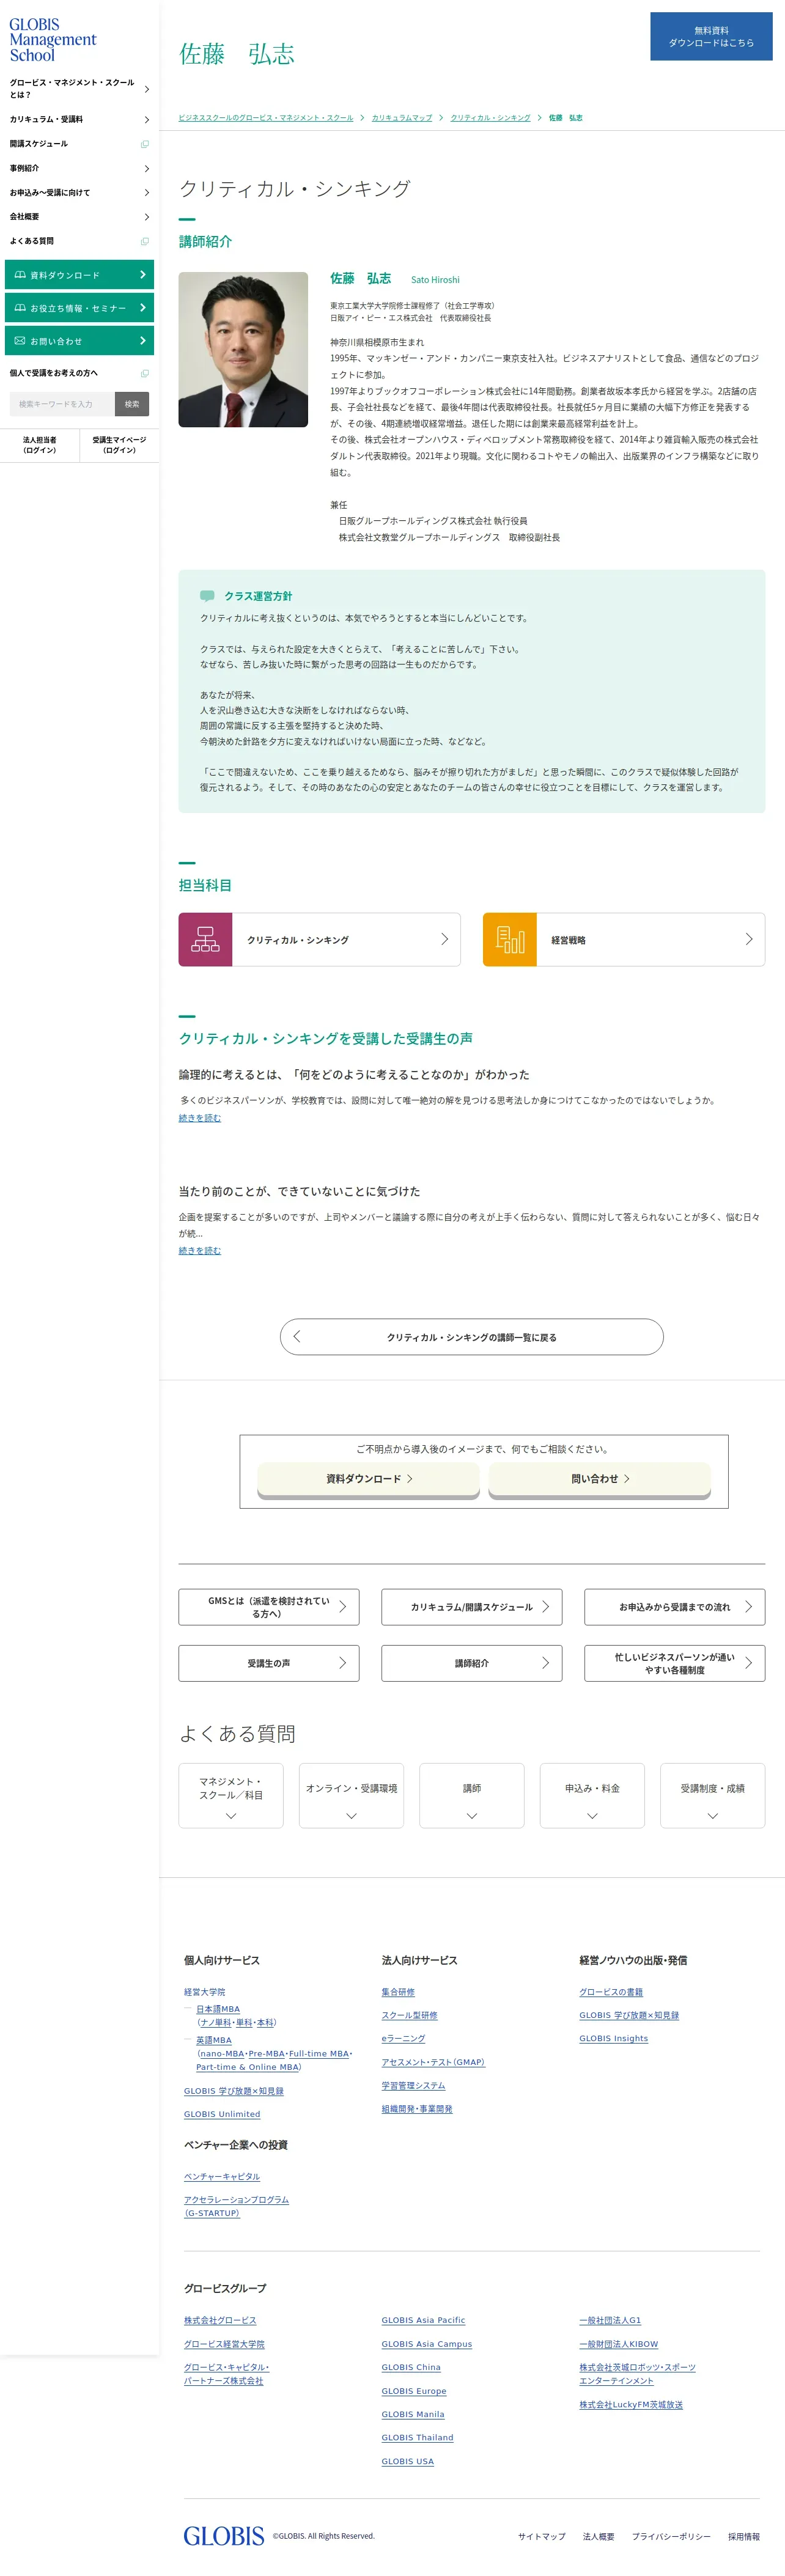Screen dimensions: 785x2576
Task: Click the クリティカル・シンキング course icon tile
Action: (x=205, y=939)
